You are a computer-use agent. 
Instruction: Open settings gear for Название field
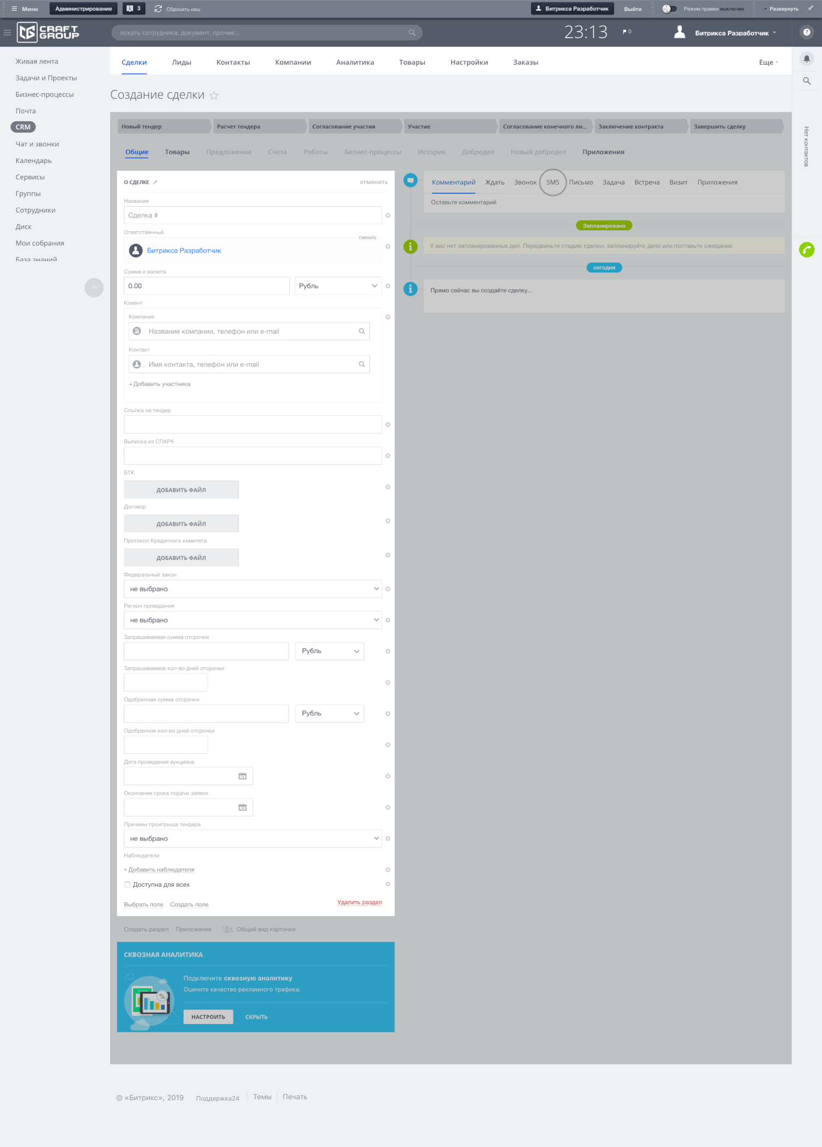coord(387,215)
